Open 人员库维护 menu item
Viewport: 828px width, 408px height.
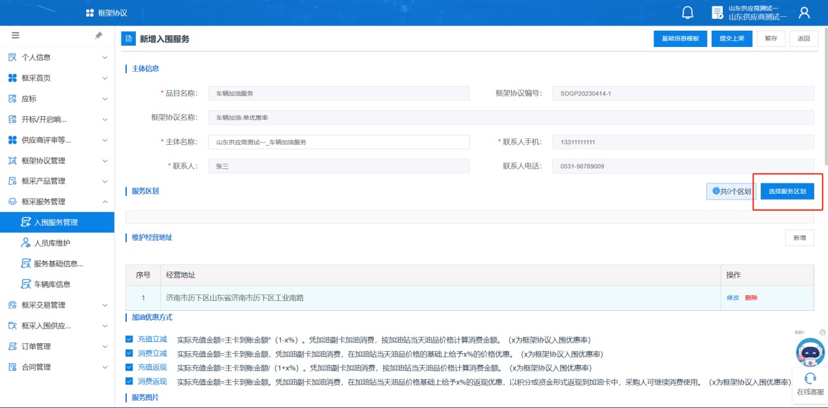[x=58, y=243]
